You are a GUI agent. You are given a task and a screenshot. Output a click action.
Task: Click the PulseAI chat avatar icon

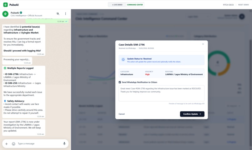point(5,14)
